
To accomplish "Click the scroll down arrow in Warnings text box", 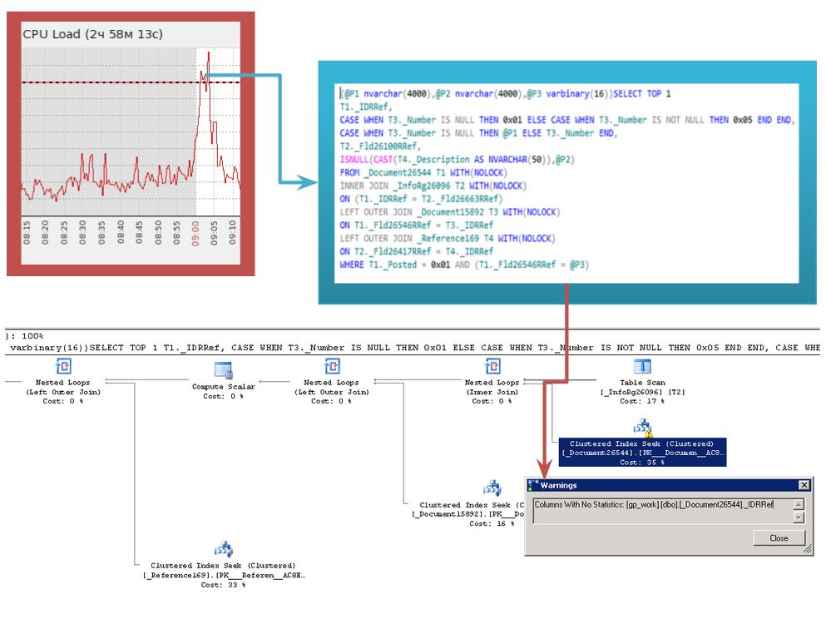I will pyautogui.click(x=799, y=517).
